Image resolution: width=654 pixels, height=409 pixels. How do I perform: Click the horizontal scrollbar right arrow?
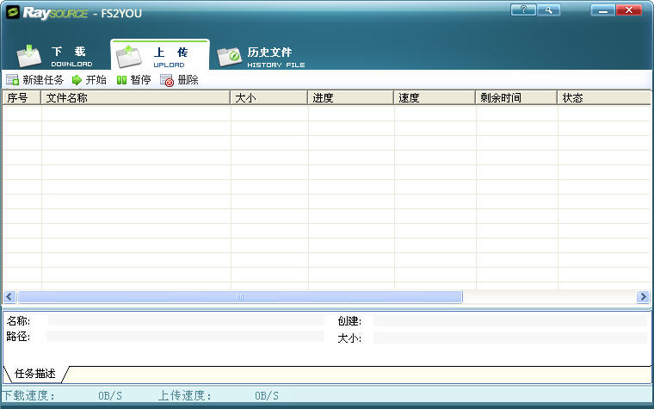(x=643, y=297)
